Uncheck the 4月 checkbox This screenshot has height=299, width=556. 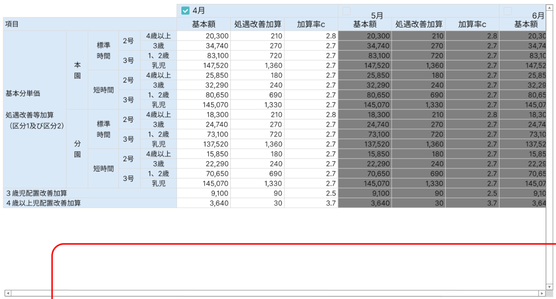point(185,10)
